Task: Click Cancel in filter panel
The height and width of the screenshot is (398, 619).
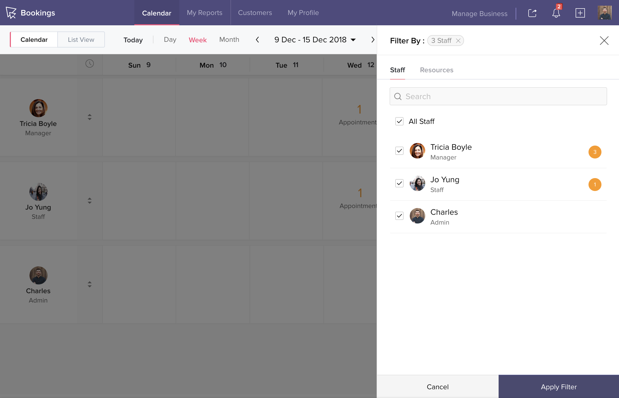Action: (437, 387)
